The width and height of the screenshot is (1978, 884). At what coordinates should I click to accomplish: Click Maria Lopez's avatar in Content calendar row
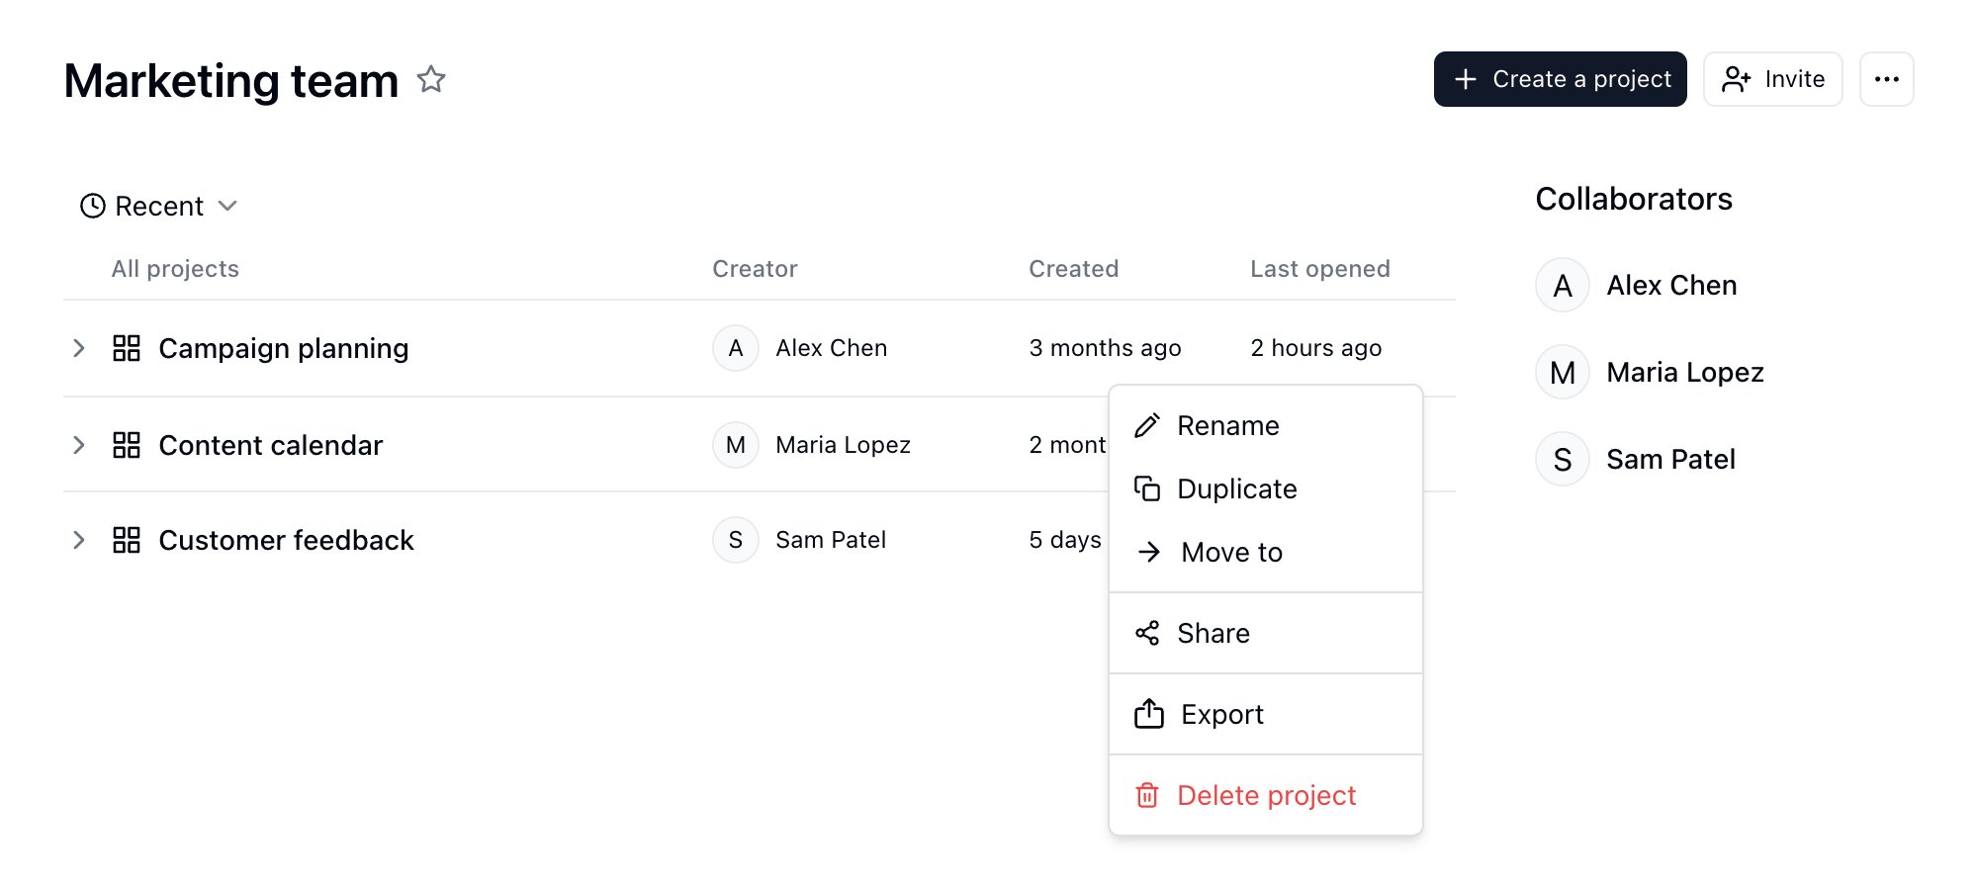tap(736, 445)
